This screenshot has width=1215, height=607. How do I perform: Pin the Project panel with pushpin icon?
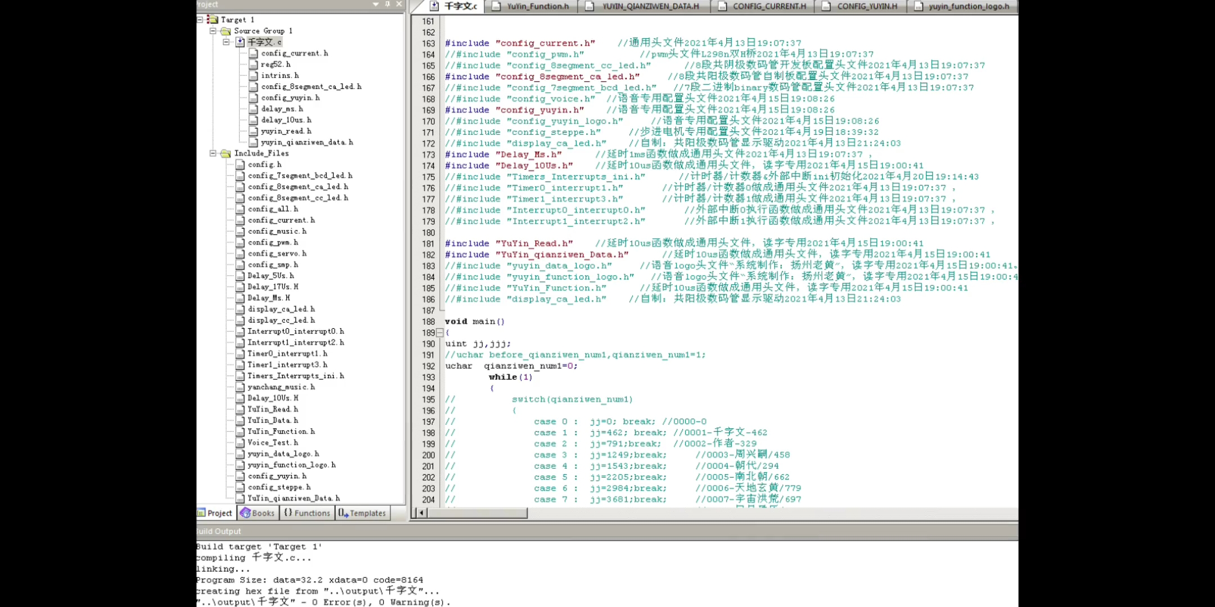point(387,4)
